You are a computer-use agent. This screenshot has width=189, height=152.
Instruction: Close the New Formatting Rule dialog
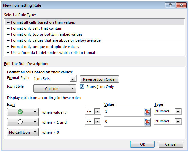point(181,5)
